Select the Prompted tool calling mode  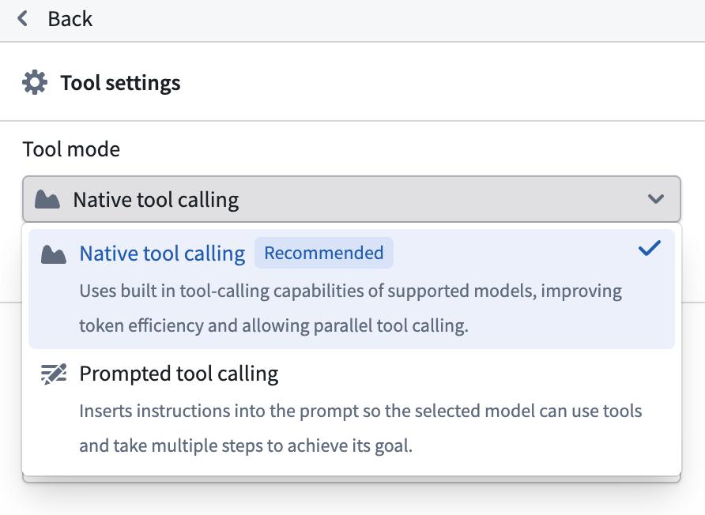[x=178, y=374]
